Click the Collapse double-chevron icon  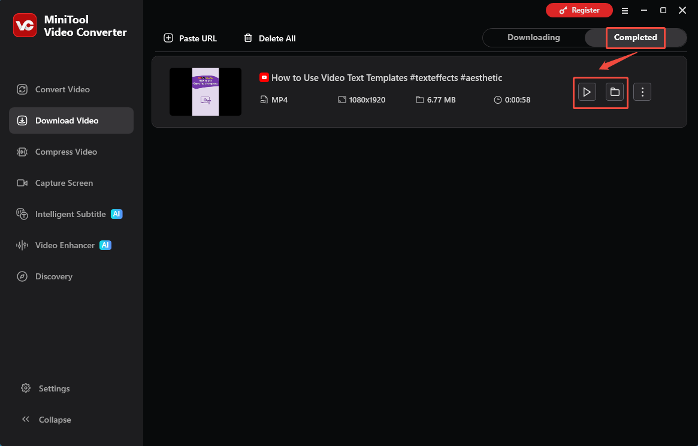[26, 419]
